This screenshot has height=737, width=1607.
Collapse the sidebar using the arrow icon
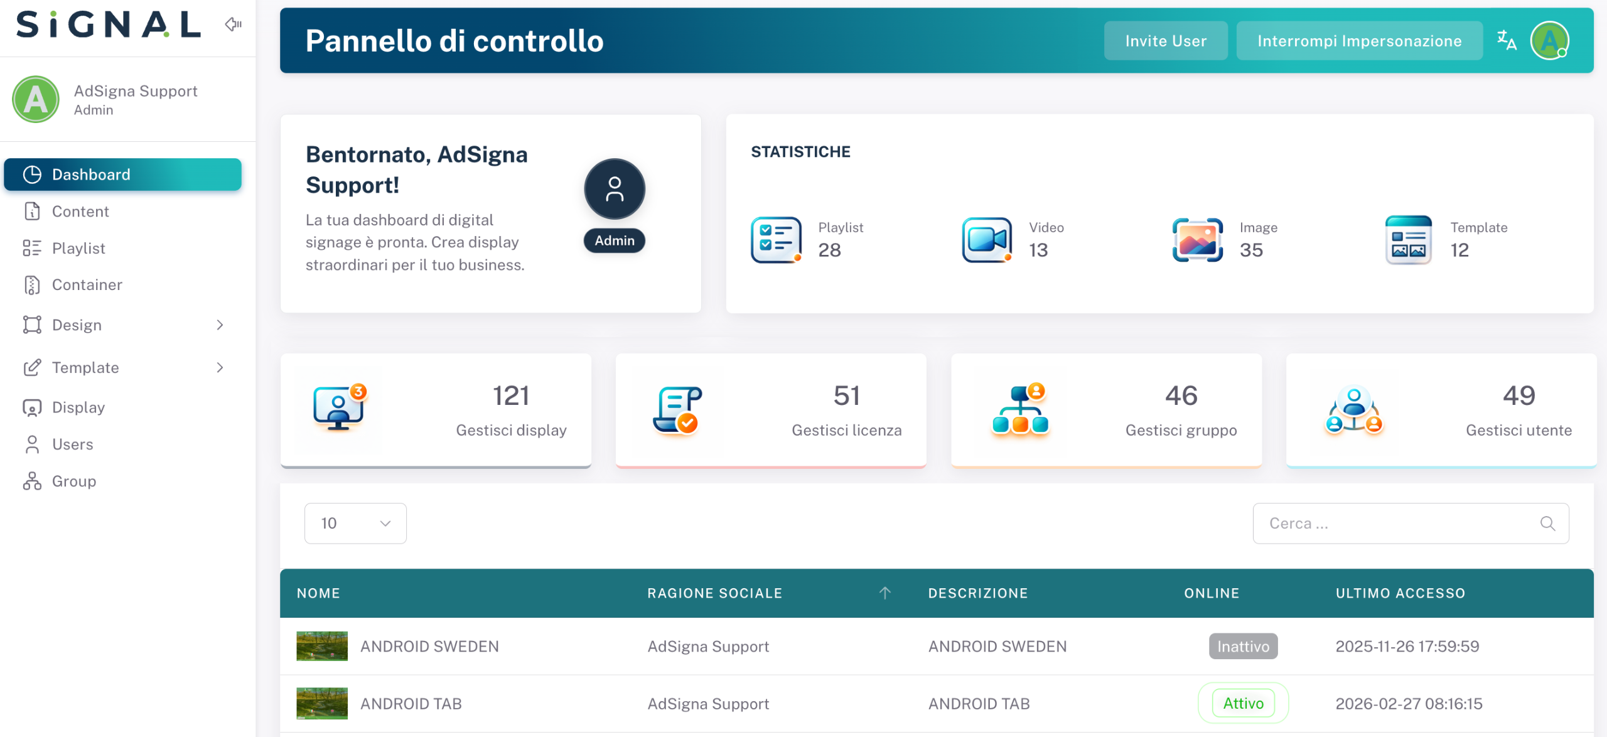point(234,24)
